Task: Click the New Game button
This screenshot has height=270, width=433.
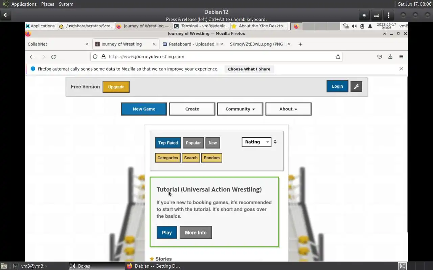Action: [144, 109]
